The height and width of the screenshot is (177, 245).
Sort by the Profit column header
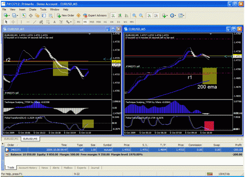(238, 145)
